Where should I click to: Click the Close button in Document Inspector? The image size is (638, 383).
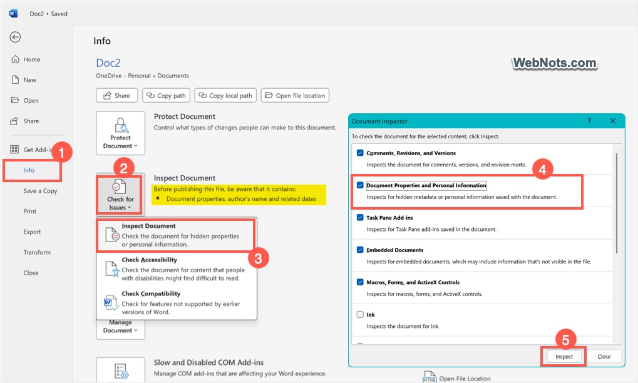(604, 357)
